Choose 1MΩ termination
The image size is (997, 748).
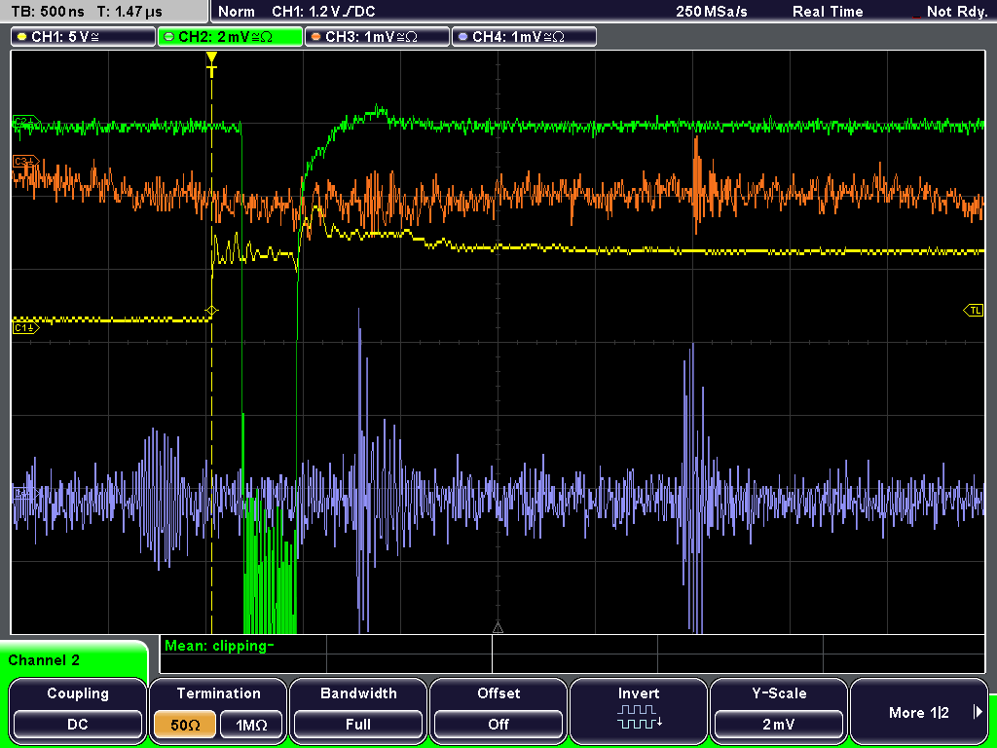[252, 725]
